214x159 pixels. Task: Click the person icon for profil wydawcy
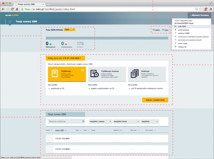tap(175, 30)
